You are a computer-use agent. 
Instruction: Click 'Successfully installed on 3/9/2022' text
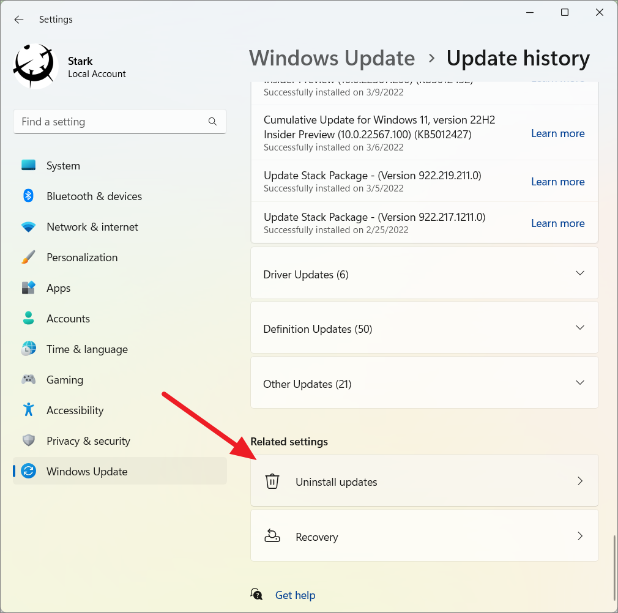(333, 92)
